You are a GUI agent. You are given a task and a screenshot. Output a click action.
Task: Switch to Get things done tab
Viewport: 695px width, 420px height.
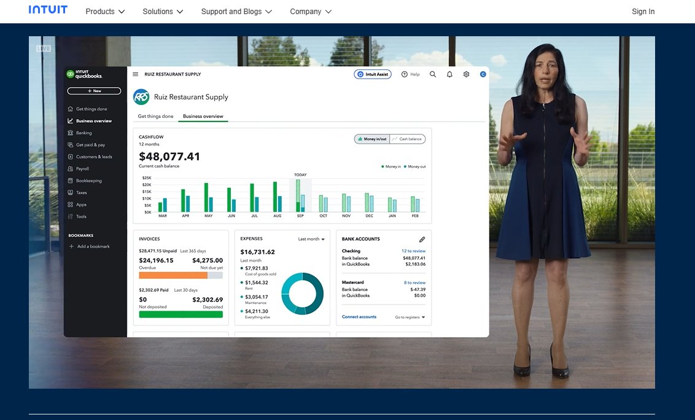pos(155,116)
